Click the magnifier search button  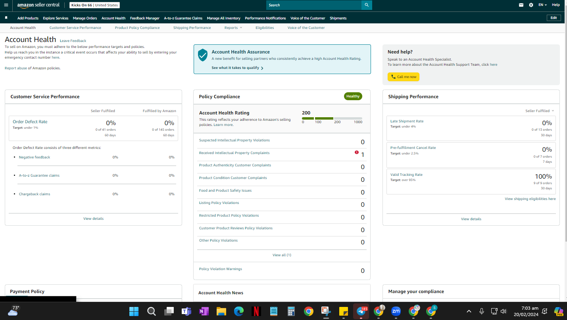tap(367, 5)
